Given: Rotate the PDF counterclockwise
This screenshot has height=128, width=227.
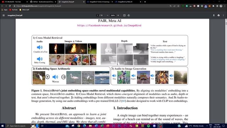Looking at the screenshot, I should point(129,15).
